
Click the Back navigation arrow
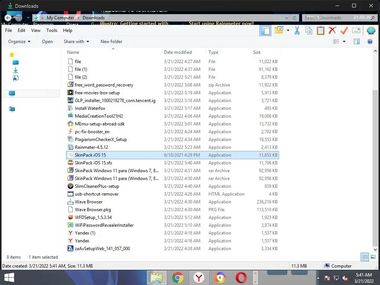coord(8,18)
